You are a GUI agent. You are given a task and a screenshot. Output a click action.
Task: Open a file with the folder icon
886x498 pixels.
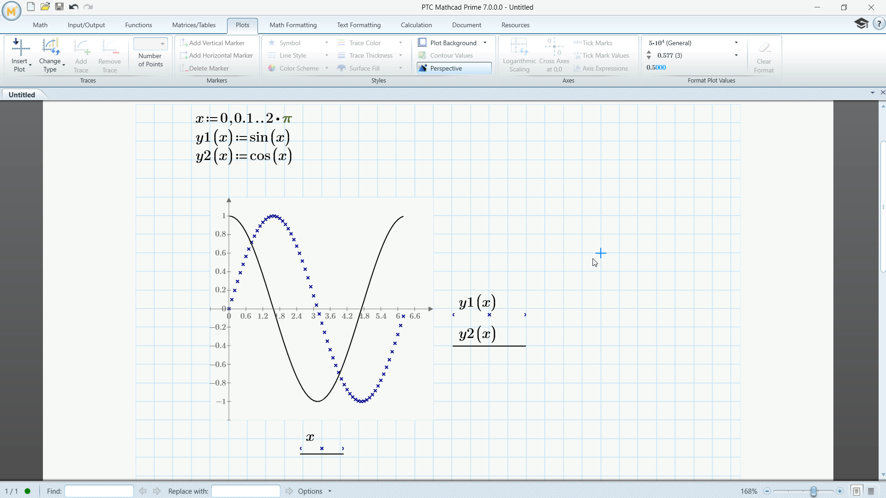pos(45,7)
